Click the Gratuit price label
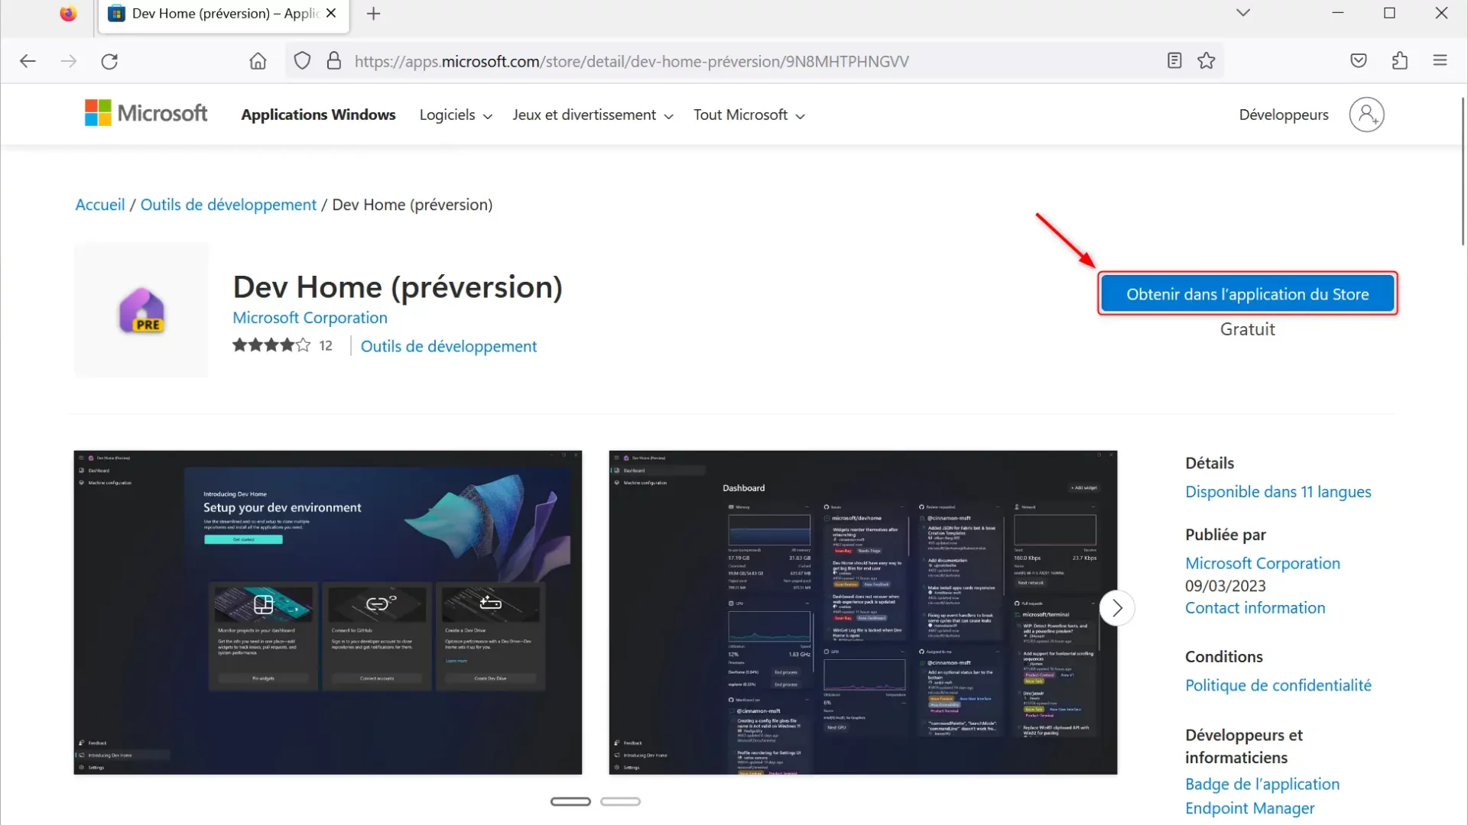The width and height of the screenshot is (1468, 825). (1247, 329)
